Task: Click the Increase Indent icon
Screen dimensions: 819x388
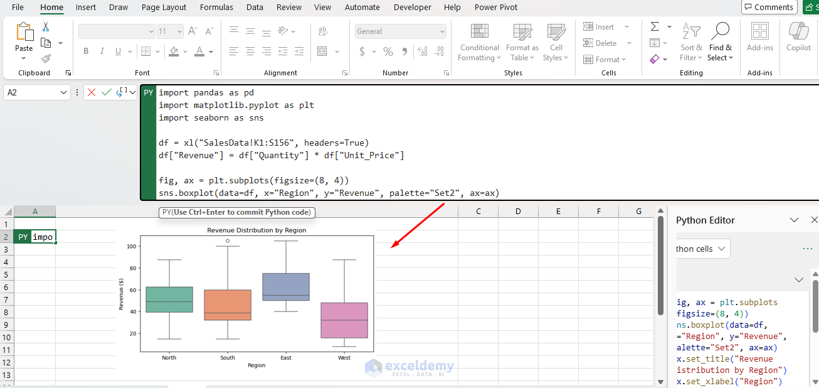Action: [x=300, y=51]
